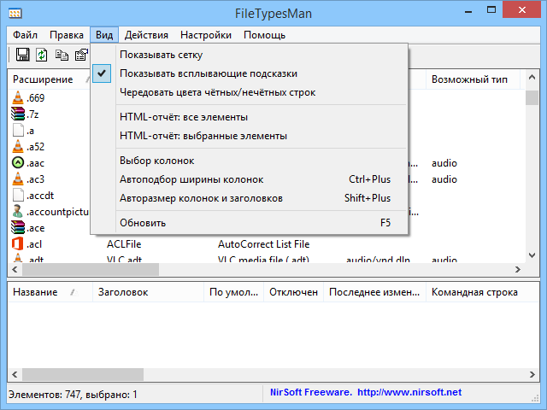Click the lower pane right scroll arrow
Screen dimensions: 547x410
point(533,374)
